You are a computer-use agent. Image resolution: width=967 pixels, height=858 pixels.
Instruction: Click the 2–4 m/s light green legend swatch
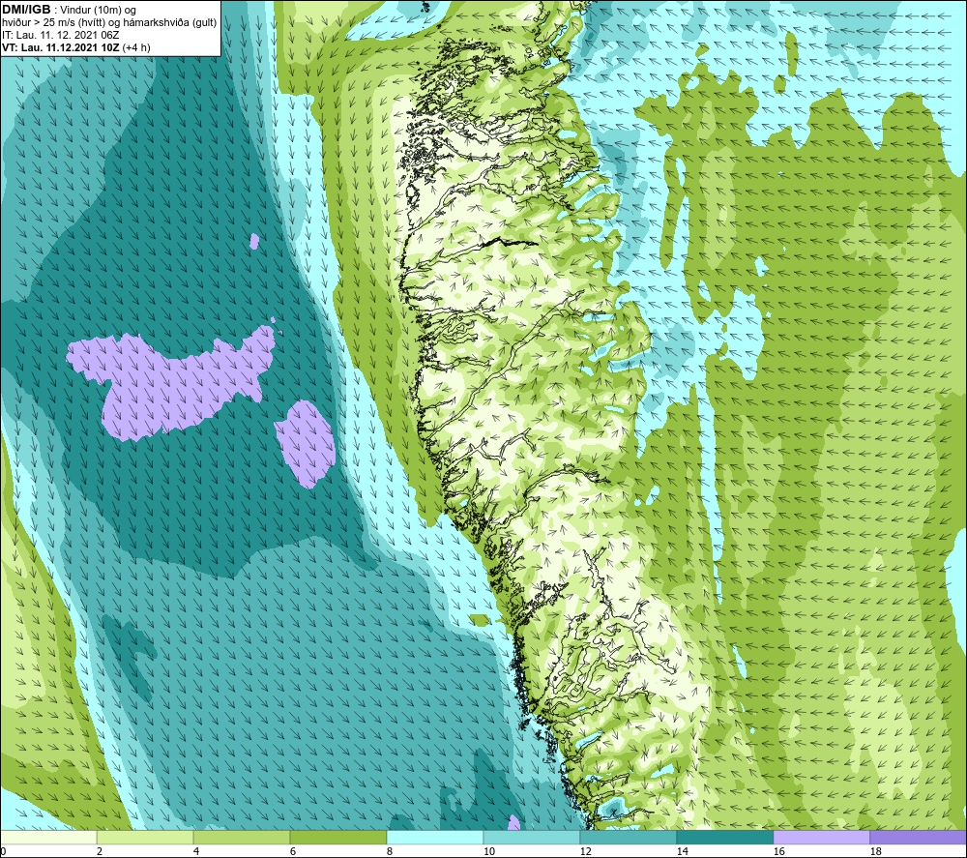[x=145, y=837]
